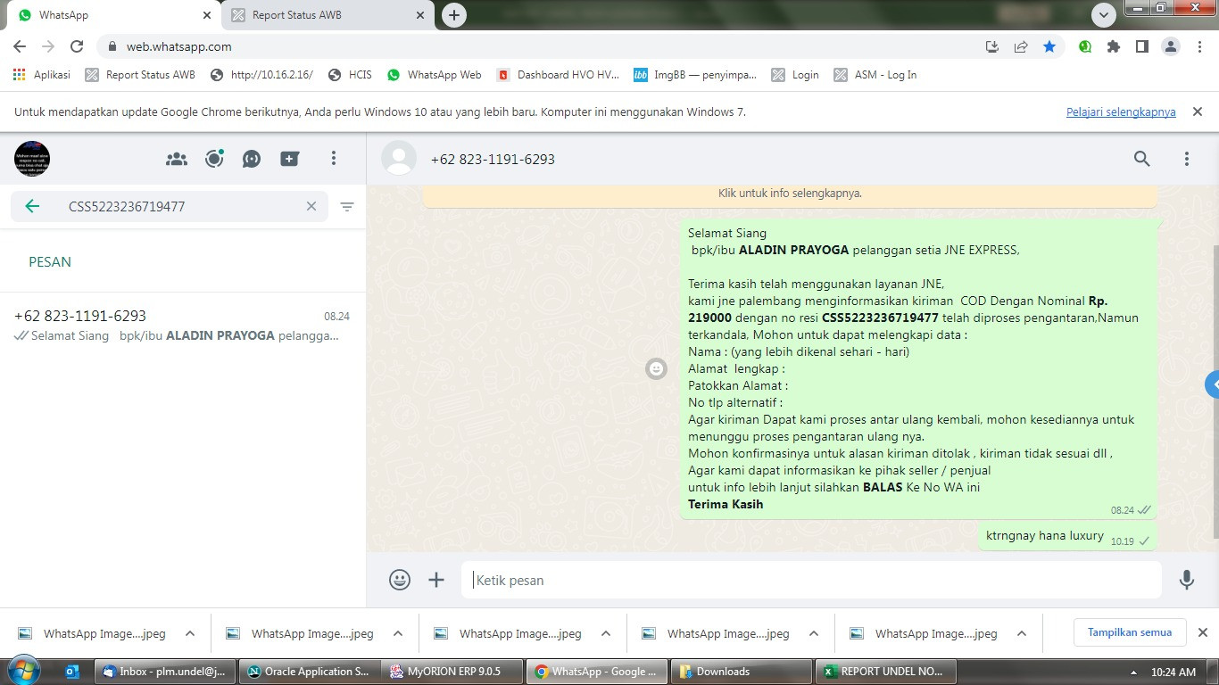This screenshot has height=685, width=1219.
Task: Click PESAN section heading
Action: tap(50, 261)
